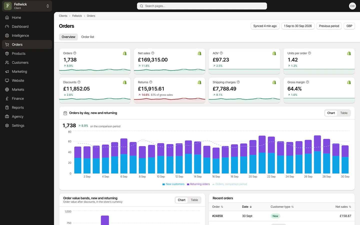Click the Home sidebar icon
Viewport: 360px width, 225px height.
7,17
